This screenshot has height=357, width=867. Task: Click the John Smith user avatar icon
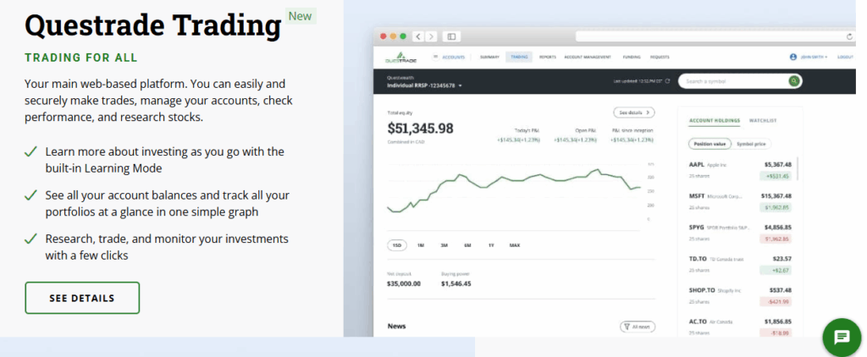tap(792, 57)
